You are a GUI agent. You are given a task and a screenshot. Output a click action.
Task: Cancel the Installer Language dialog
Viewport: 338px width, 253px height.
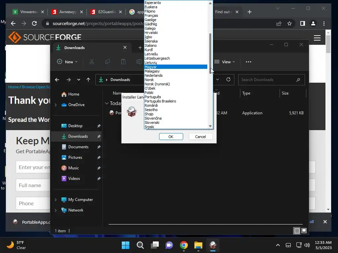coord(200,137)
